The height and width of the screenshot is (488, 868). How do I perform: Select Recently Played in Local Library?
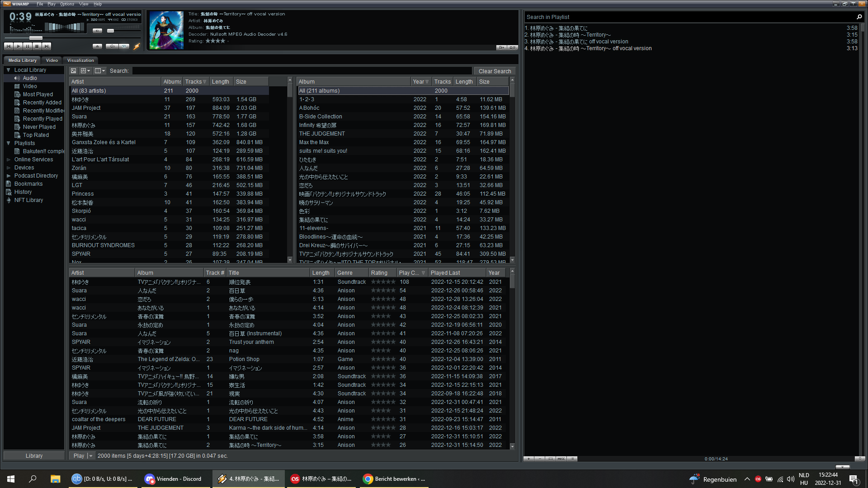point(42,118)
